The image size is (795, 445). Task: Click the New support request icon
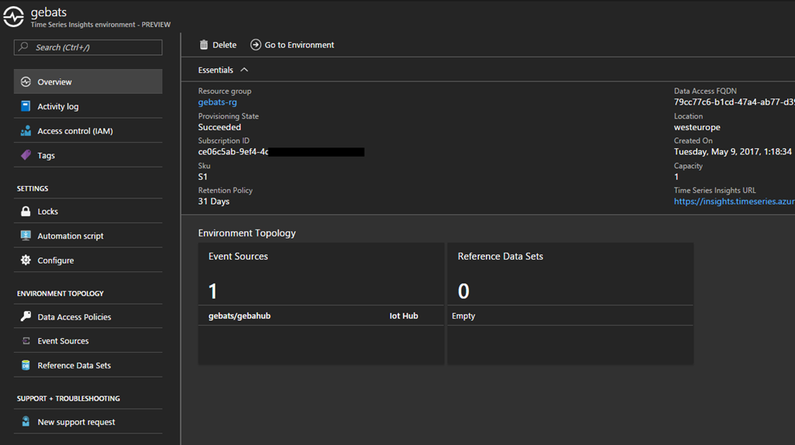pos(26,422)
